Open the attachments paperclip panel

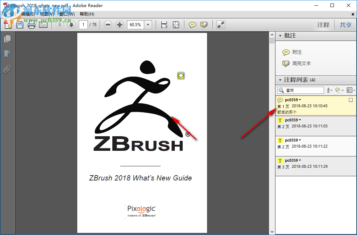[7, 69]
